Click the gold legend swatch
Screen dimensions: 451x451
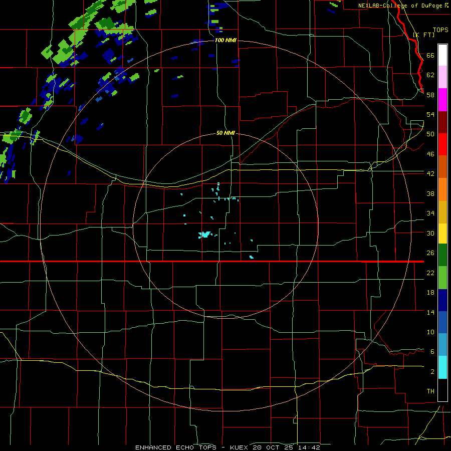pyautogui.click(x=442, y=212)
